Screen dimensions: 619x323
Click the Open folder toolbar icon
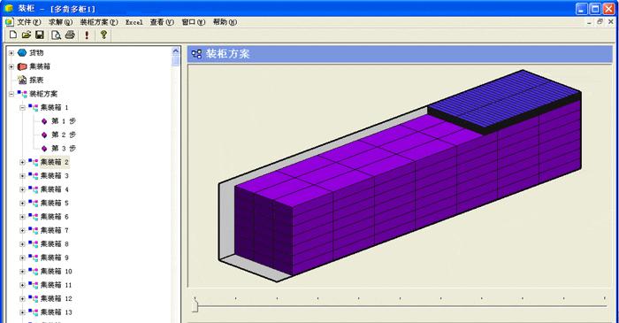[x=27, y=35]
